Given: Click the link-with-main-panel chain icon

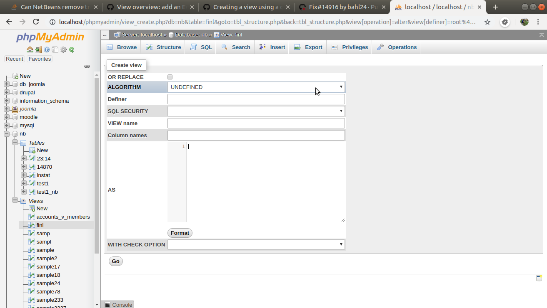Looking at the screenshot, I should pyautogui.click(x=87, y=67).
